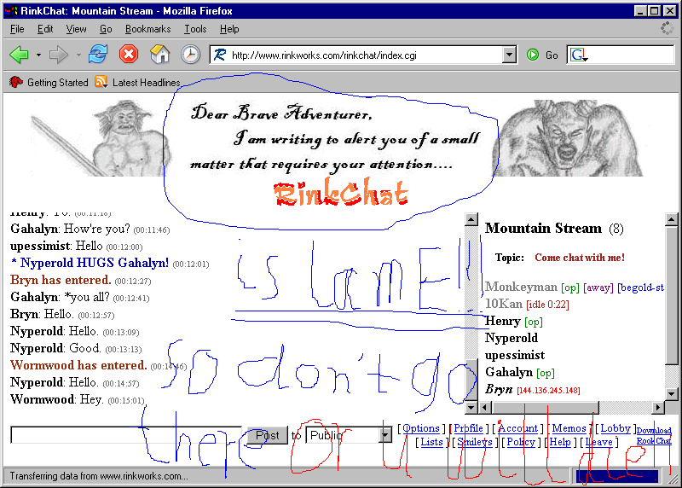Open the Forward button history dropdown arrow
The image size is (682, 488).
click(78, 55)
